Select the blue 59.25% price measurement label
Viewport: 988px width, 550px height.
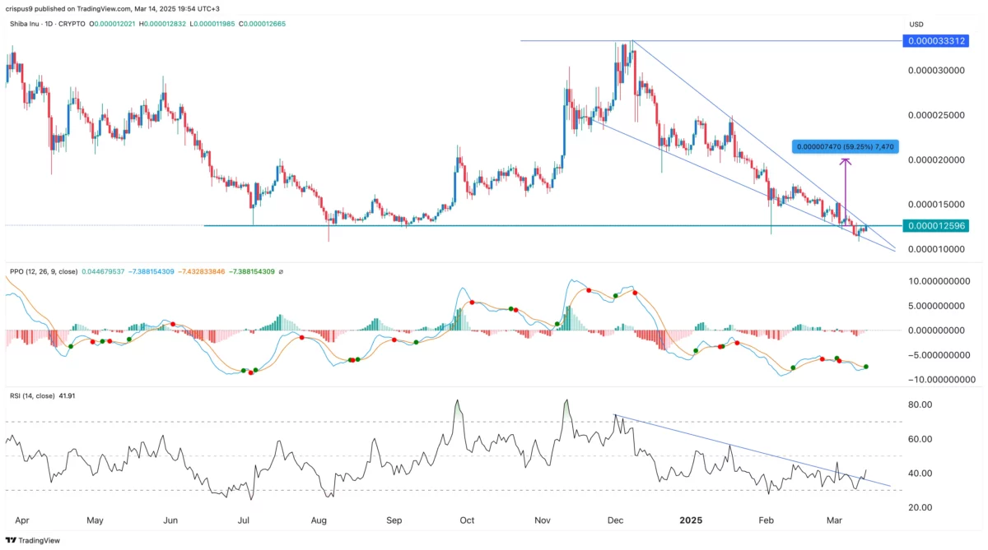pos(846,146)
